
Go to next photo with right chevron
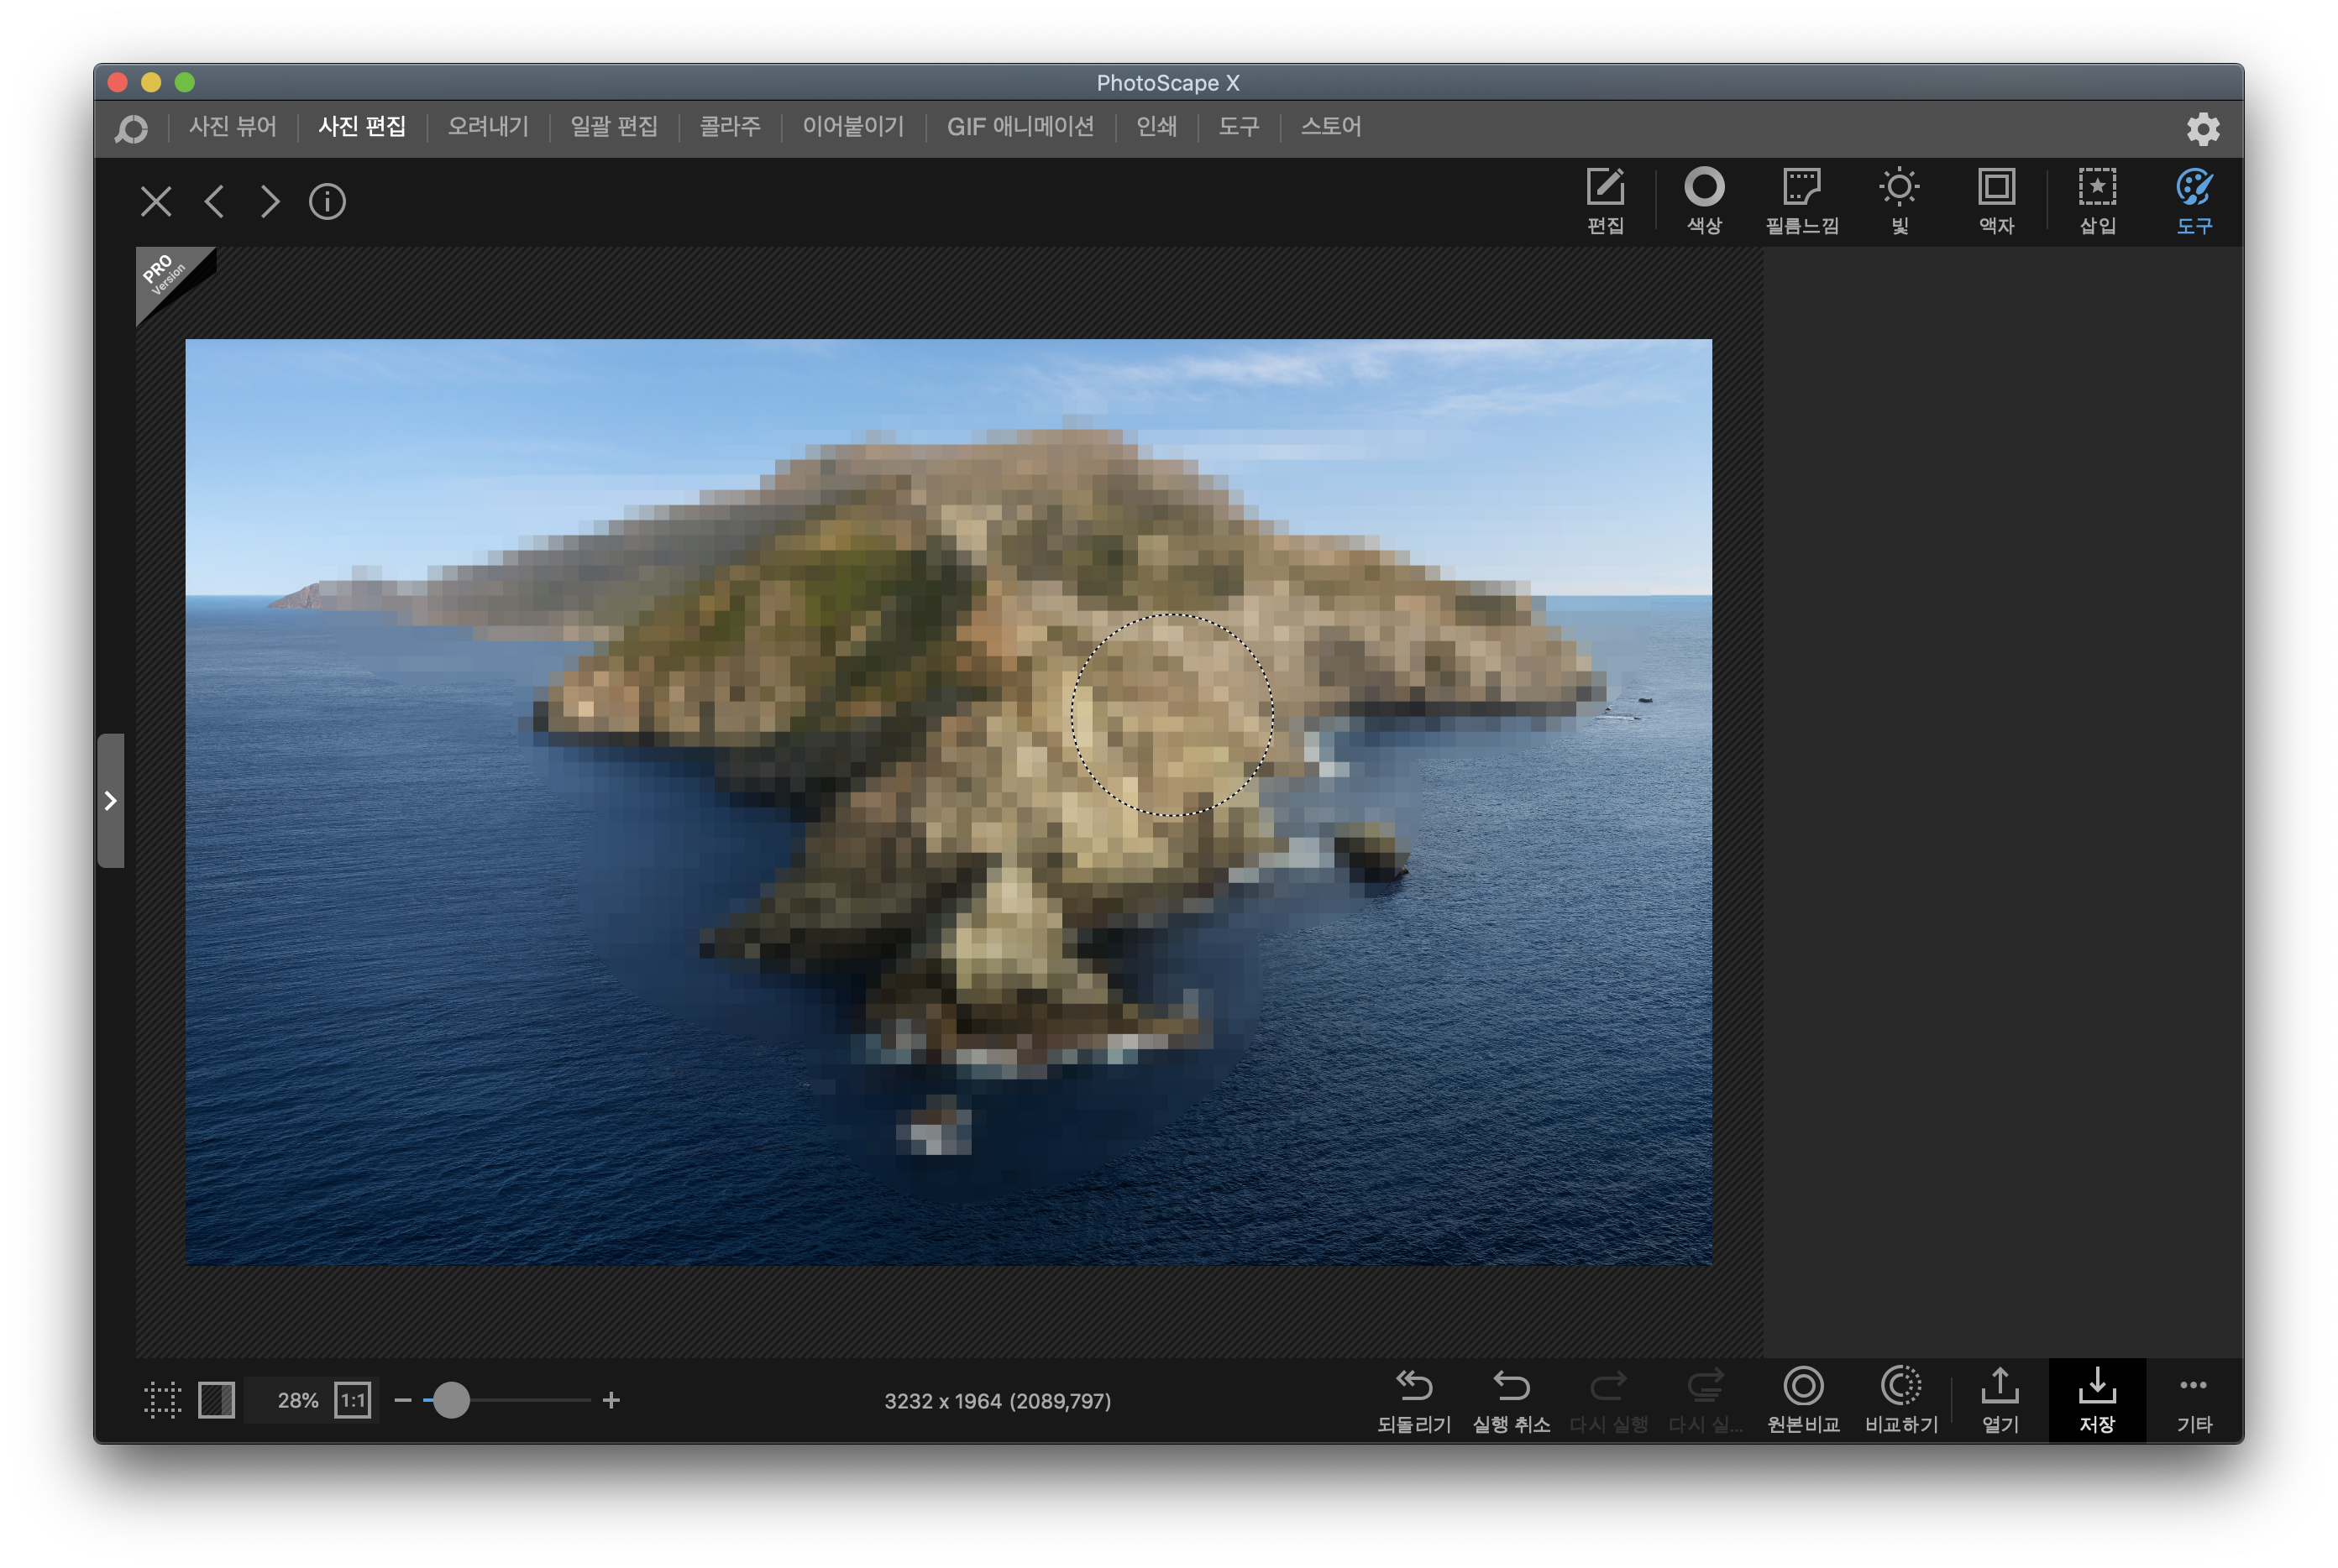(270, 202)
